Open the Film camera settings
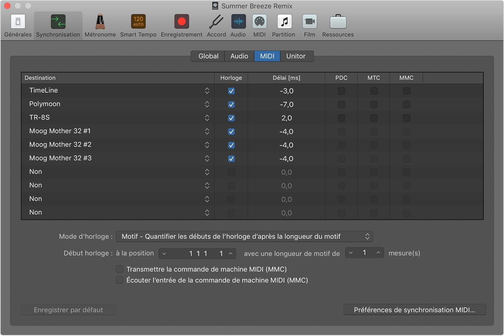The height and width of the screenshot is (336, 504). click(x=310, y=26)
